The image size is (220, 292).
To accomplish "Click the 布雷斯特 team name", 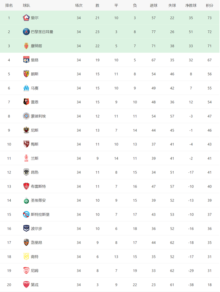I will [x=38, y=187].
